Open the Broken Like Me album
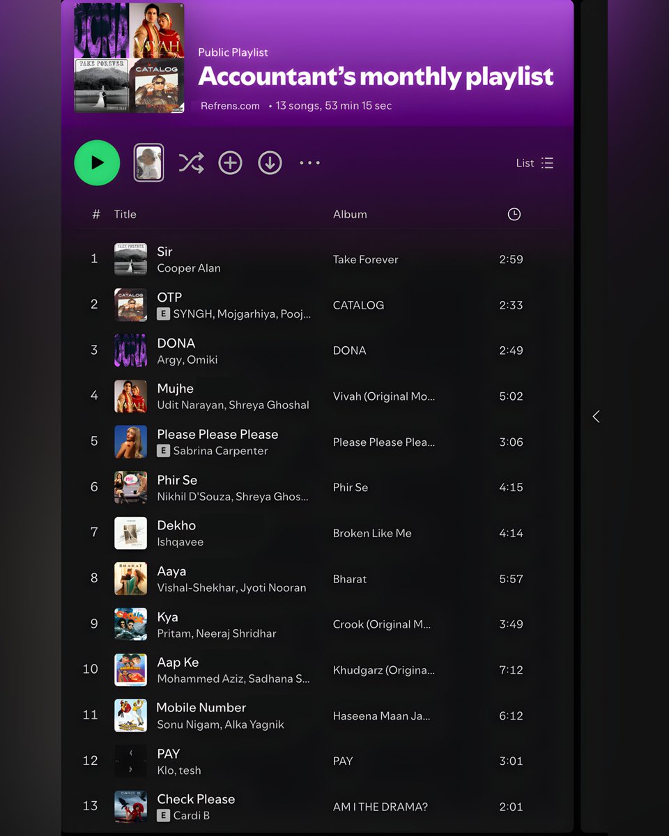669x836 pixels. (x=372, y=534)
